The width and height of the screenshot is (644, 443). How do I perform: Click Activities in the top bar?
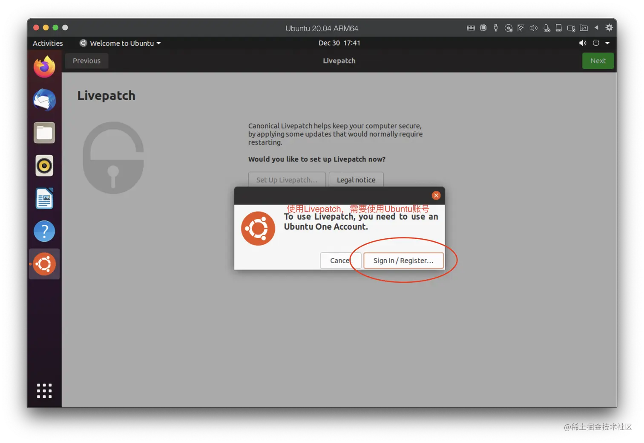(x=48, y=43)
